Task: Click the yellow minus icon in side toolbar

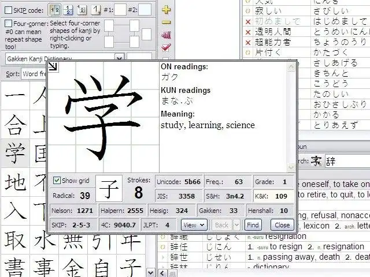Action: click(x=166, y=23)
